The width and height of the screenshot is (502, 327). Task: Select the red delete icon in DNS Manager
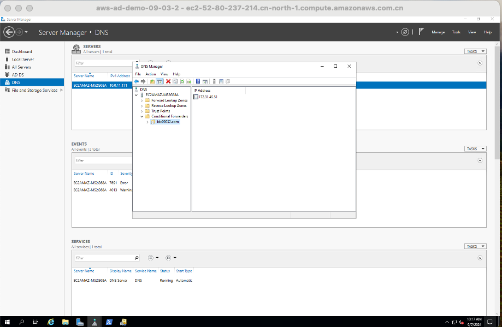pos(168,81)
